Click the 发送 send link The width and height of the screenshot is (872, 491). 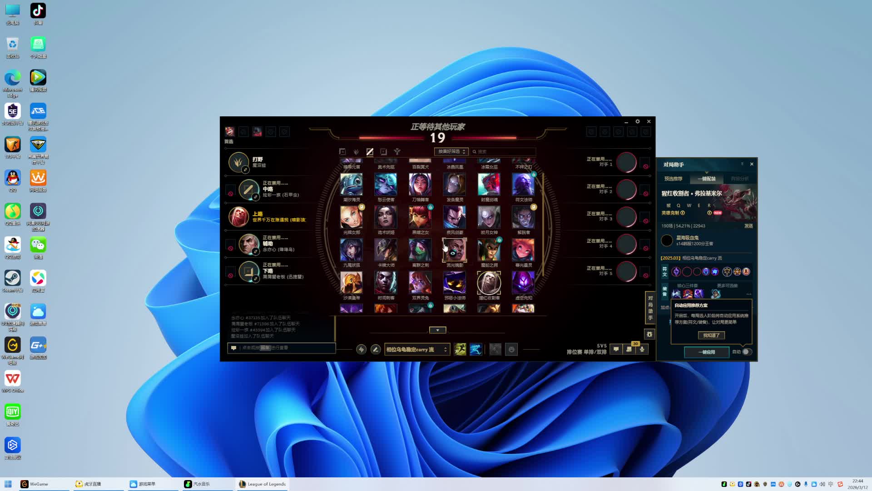(x=748, y=226)
